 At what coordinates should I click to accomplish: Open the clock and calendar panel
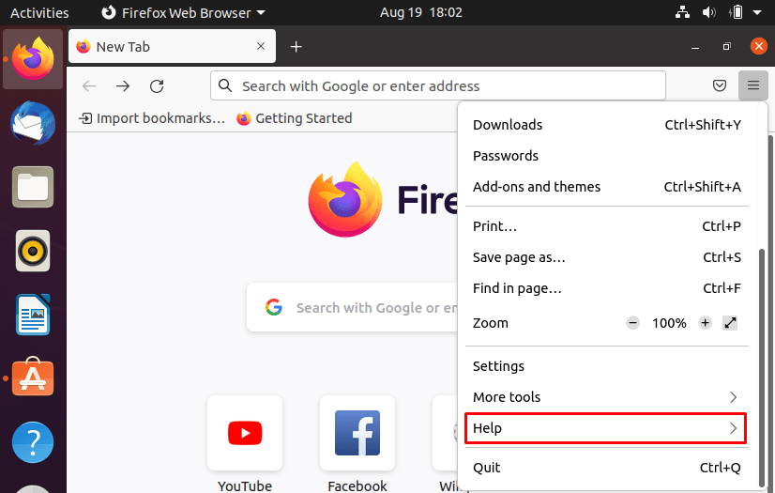(x=421, y=12)
